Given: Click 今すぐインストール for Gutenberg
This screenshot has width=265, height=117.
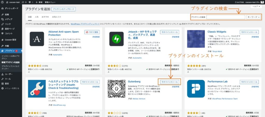Looking at the screenshot, I should pos(170,82).
